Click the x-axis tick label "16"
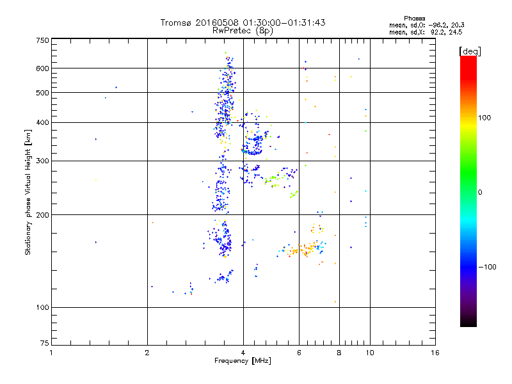Screen dimensions: 512x384 pos(435,353)
